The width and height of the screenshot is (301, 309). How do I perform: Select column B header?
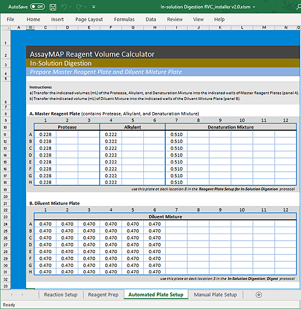(31, 27)
